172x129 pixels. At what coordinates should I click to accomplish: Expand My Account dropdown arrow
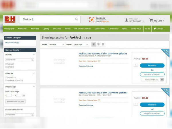click(143, 21)
